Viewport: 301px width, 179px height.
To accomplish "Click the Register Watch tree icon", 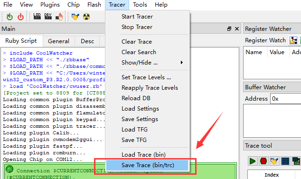I will 293,40.
